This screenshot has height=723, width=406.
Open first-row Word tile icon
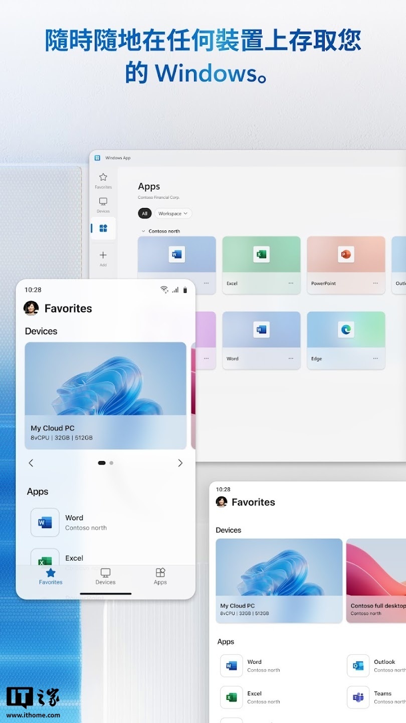coord(176,255)
